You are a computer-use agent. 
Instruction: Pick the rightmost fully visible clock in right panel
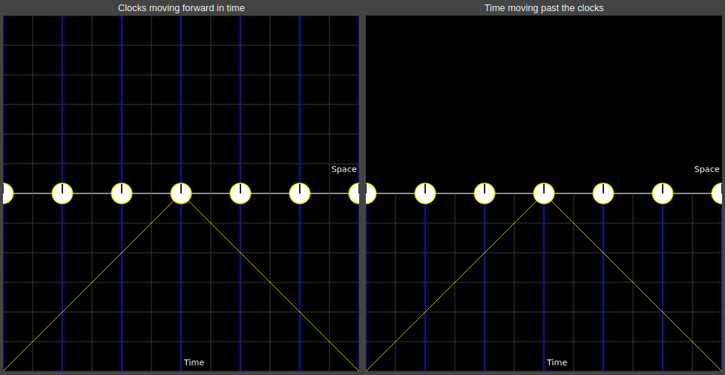pyautogui.click(x=663, y=193)
